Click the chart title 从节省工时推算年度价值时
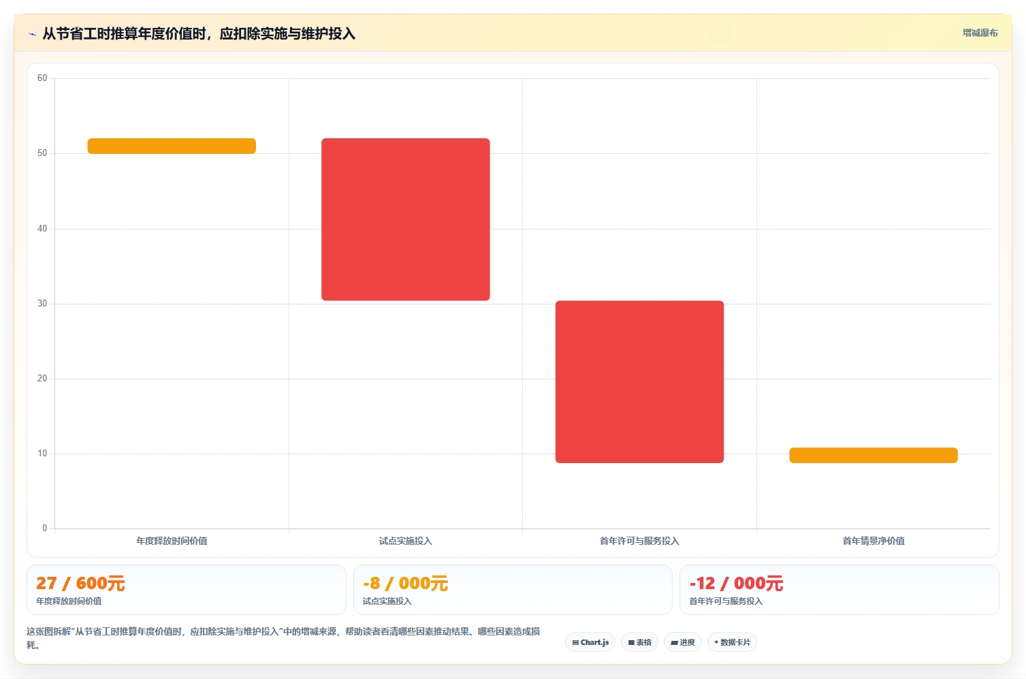 click(x=199, y=33)
